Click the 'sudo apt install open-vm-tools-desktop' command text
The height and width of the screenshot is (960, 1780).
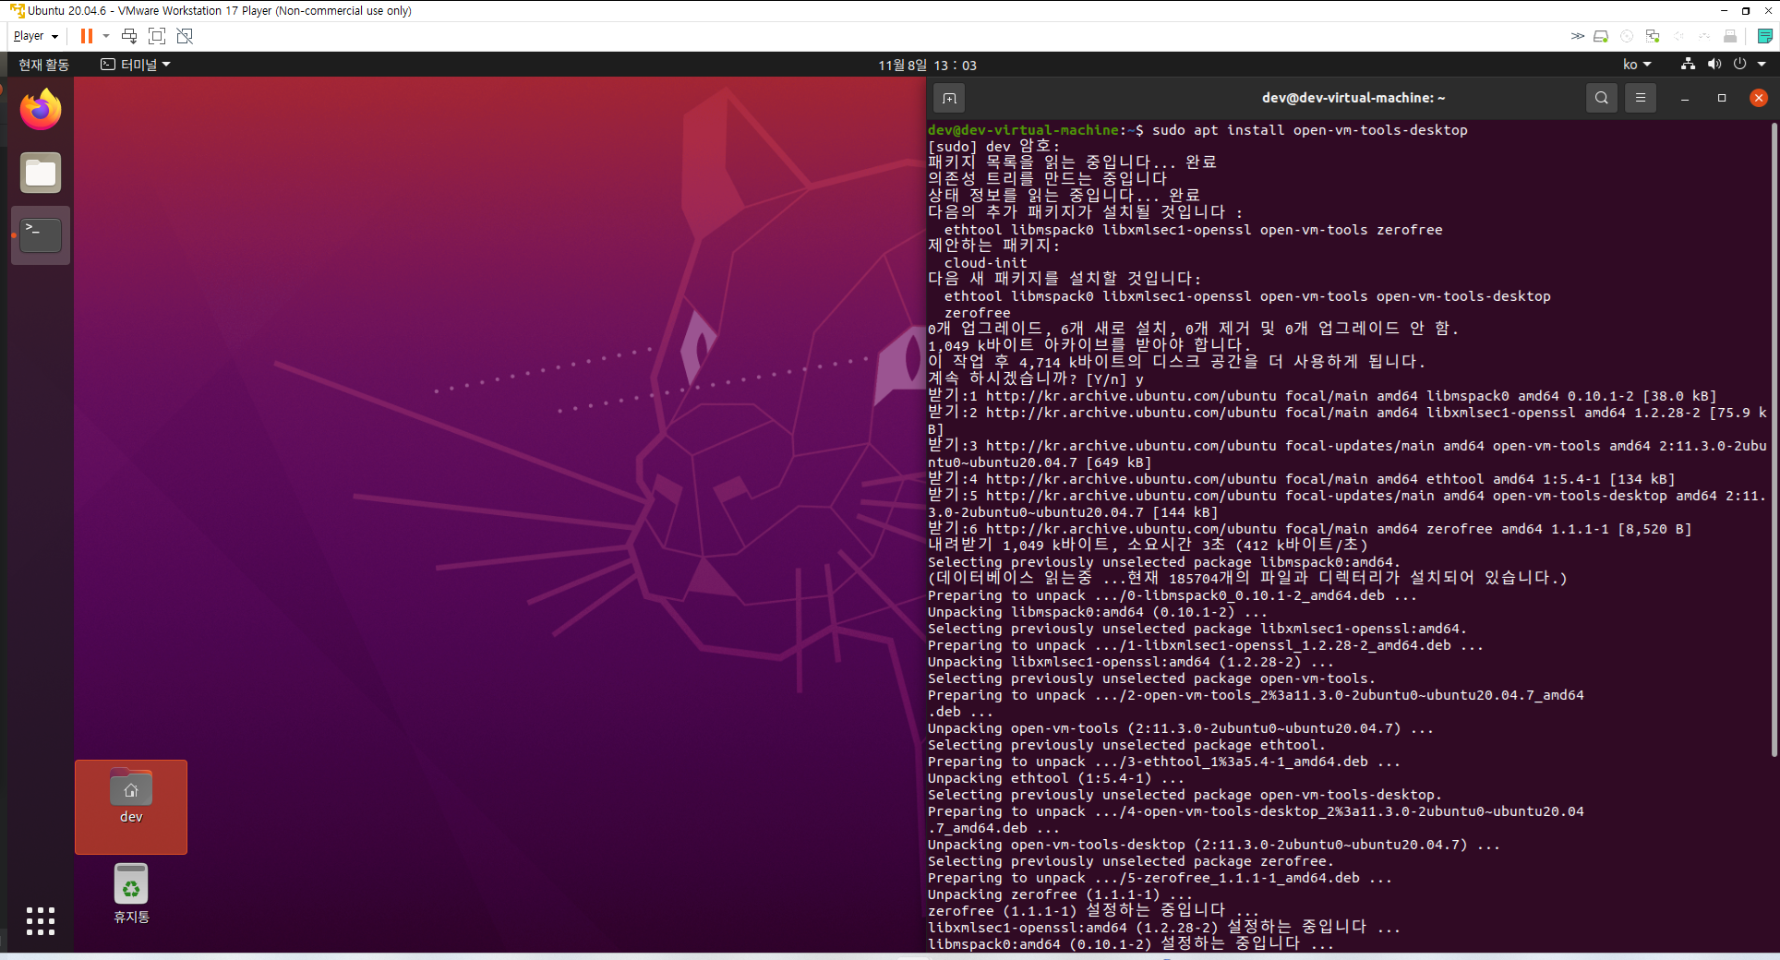click(1309, 130)
